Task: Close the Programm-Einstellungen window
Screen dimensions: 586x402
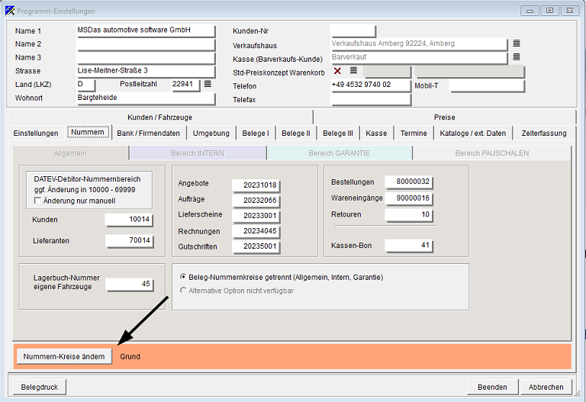Action: (x=570, y=11)
